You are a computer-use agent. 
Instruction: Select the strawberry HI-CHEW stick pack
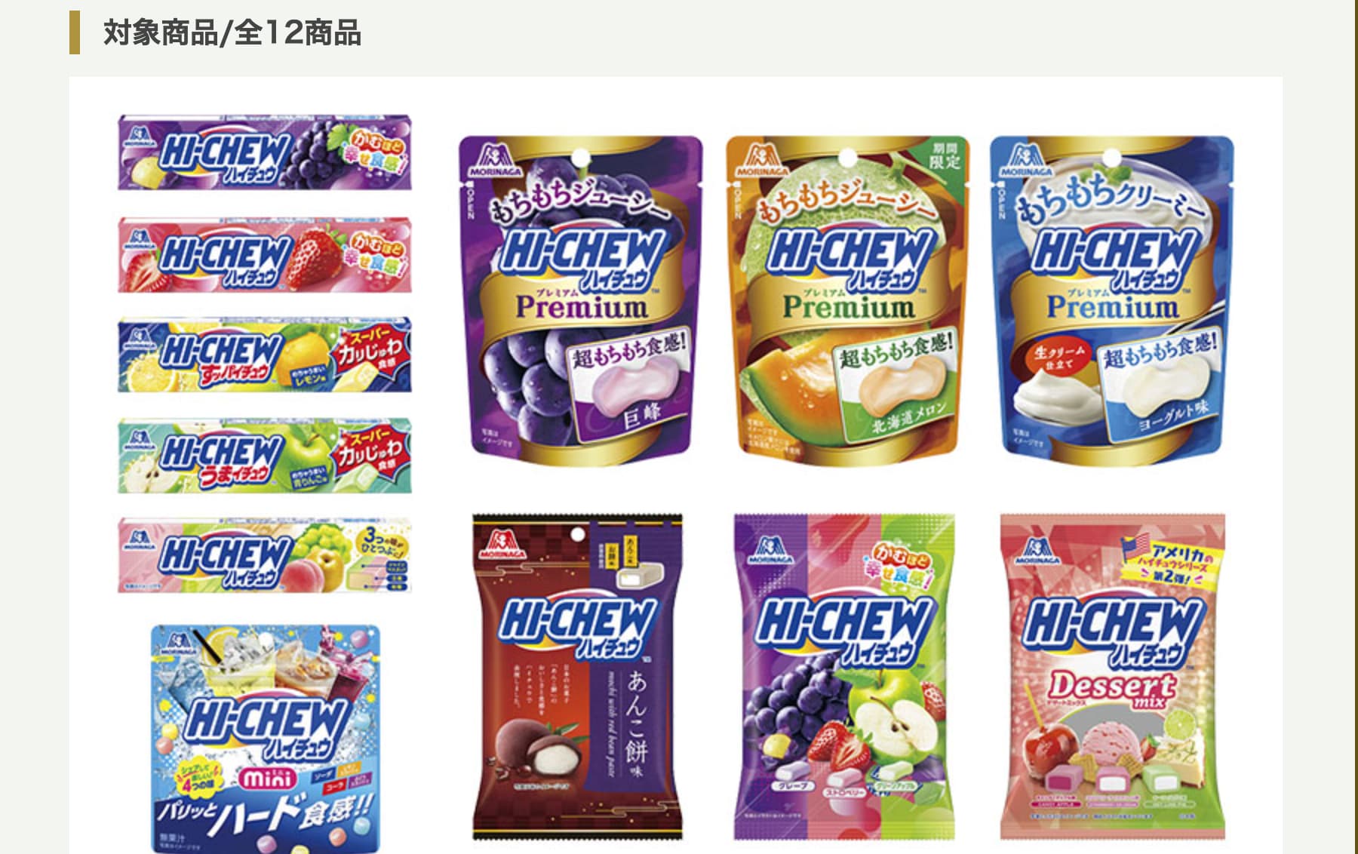[265, 255]
